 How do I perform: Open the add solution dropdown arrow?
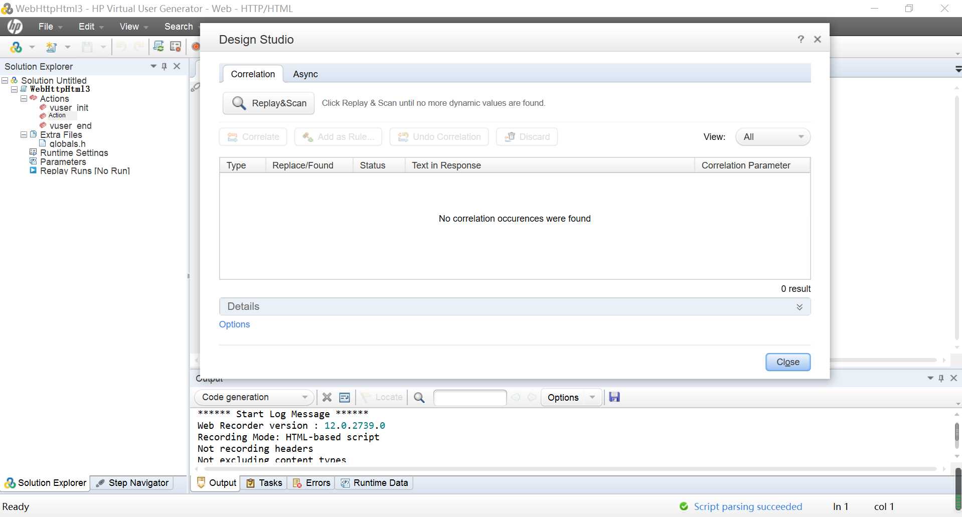[x=32, y=47]
